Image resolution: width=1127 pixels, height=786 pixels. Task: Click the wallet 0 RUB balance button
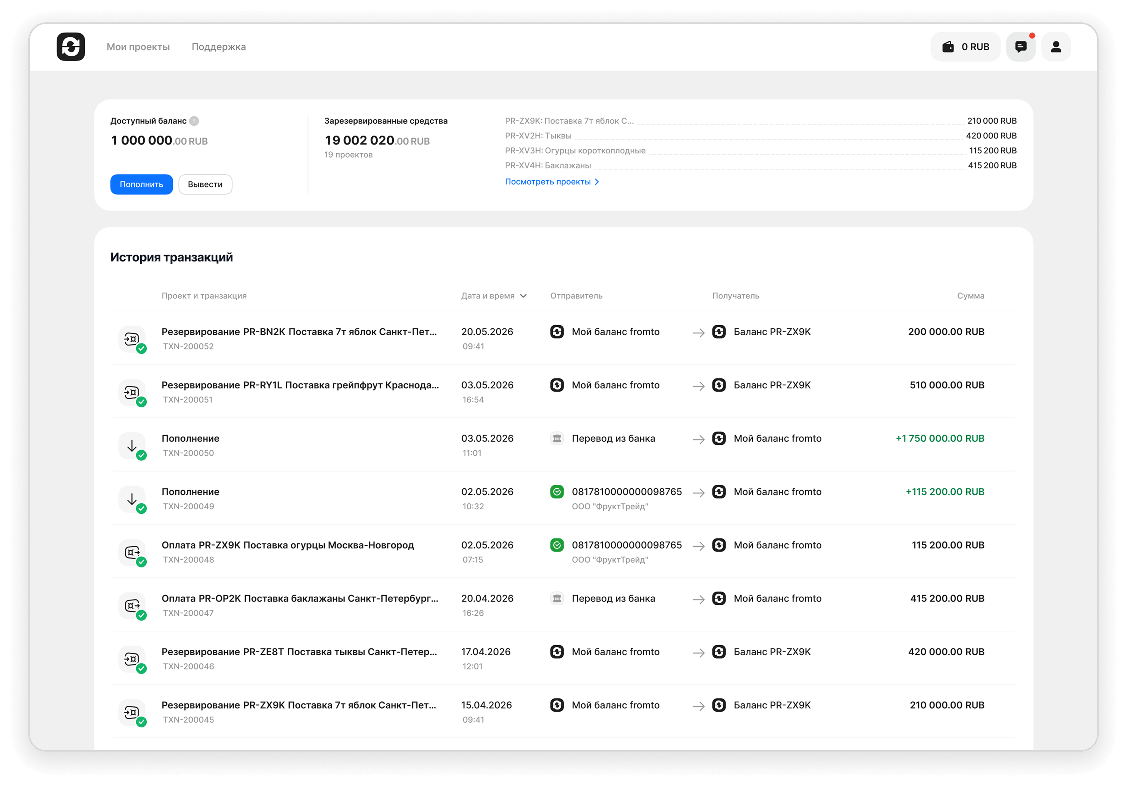[965, 47]
